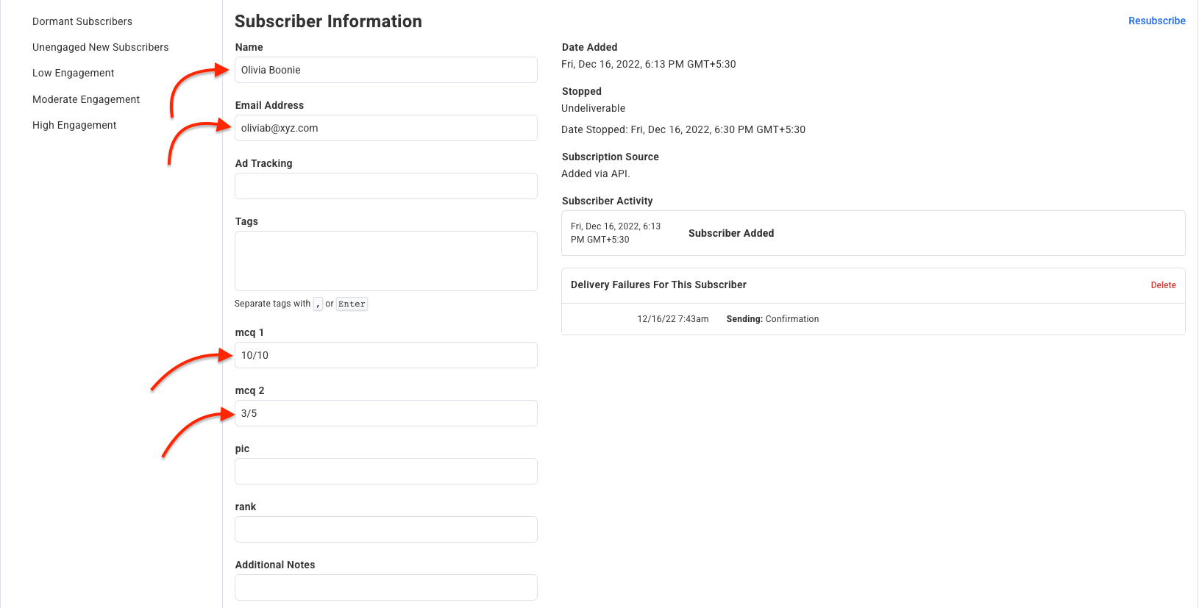This screenshot has width=1199, height=608.
Task: Delete the subscriber's delivery failures
Action: (x=1163, y=285)
